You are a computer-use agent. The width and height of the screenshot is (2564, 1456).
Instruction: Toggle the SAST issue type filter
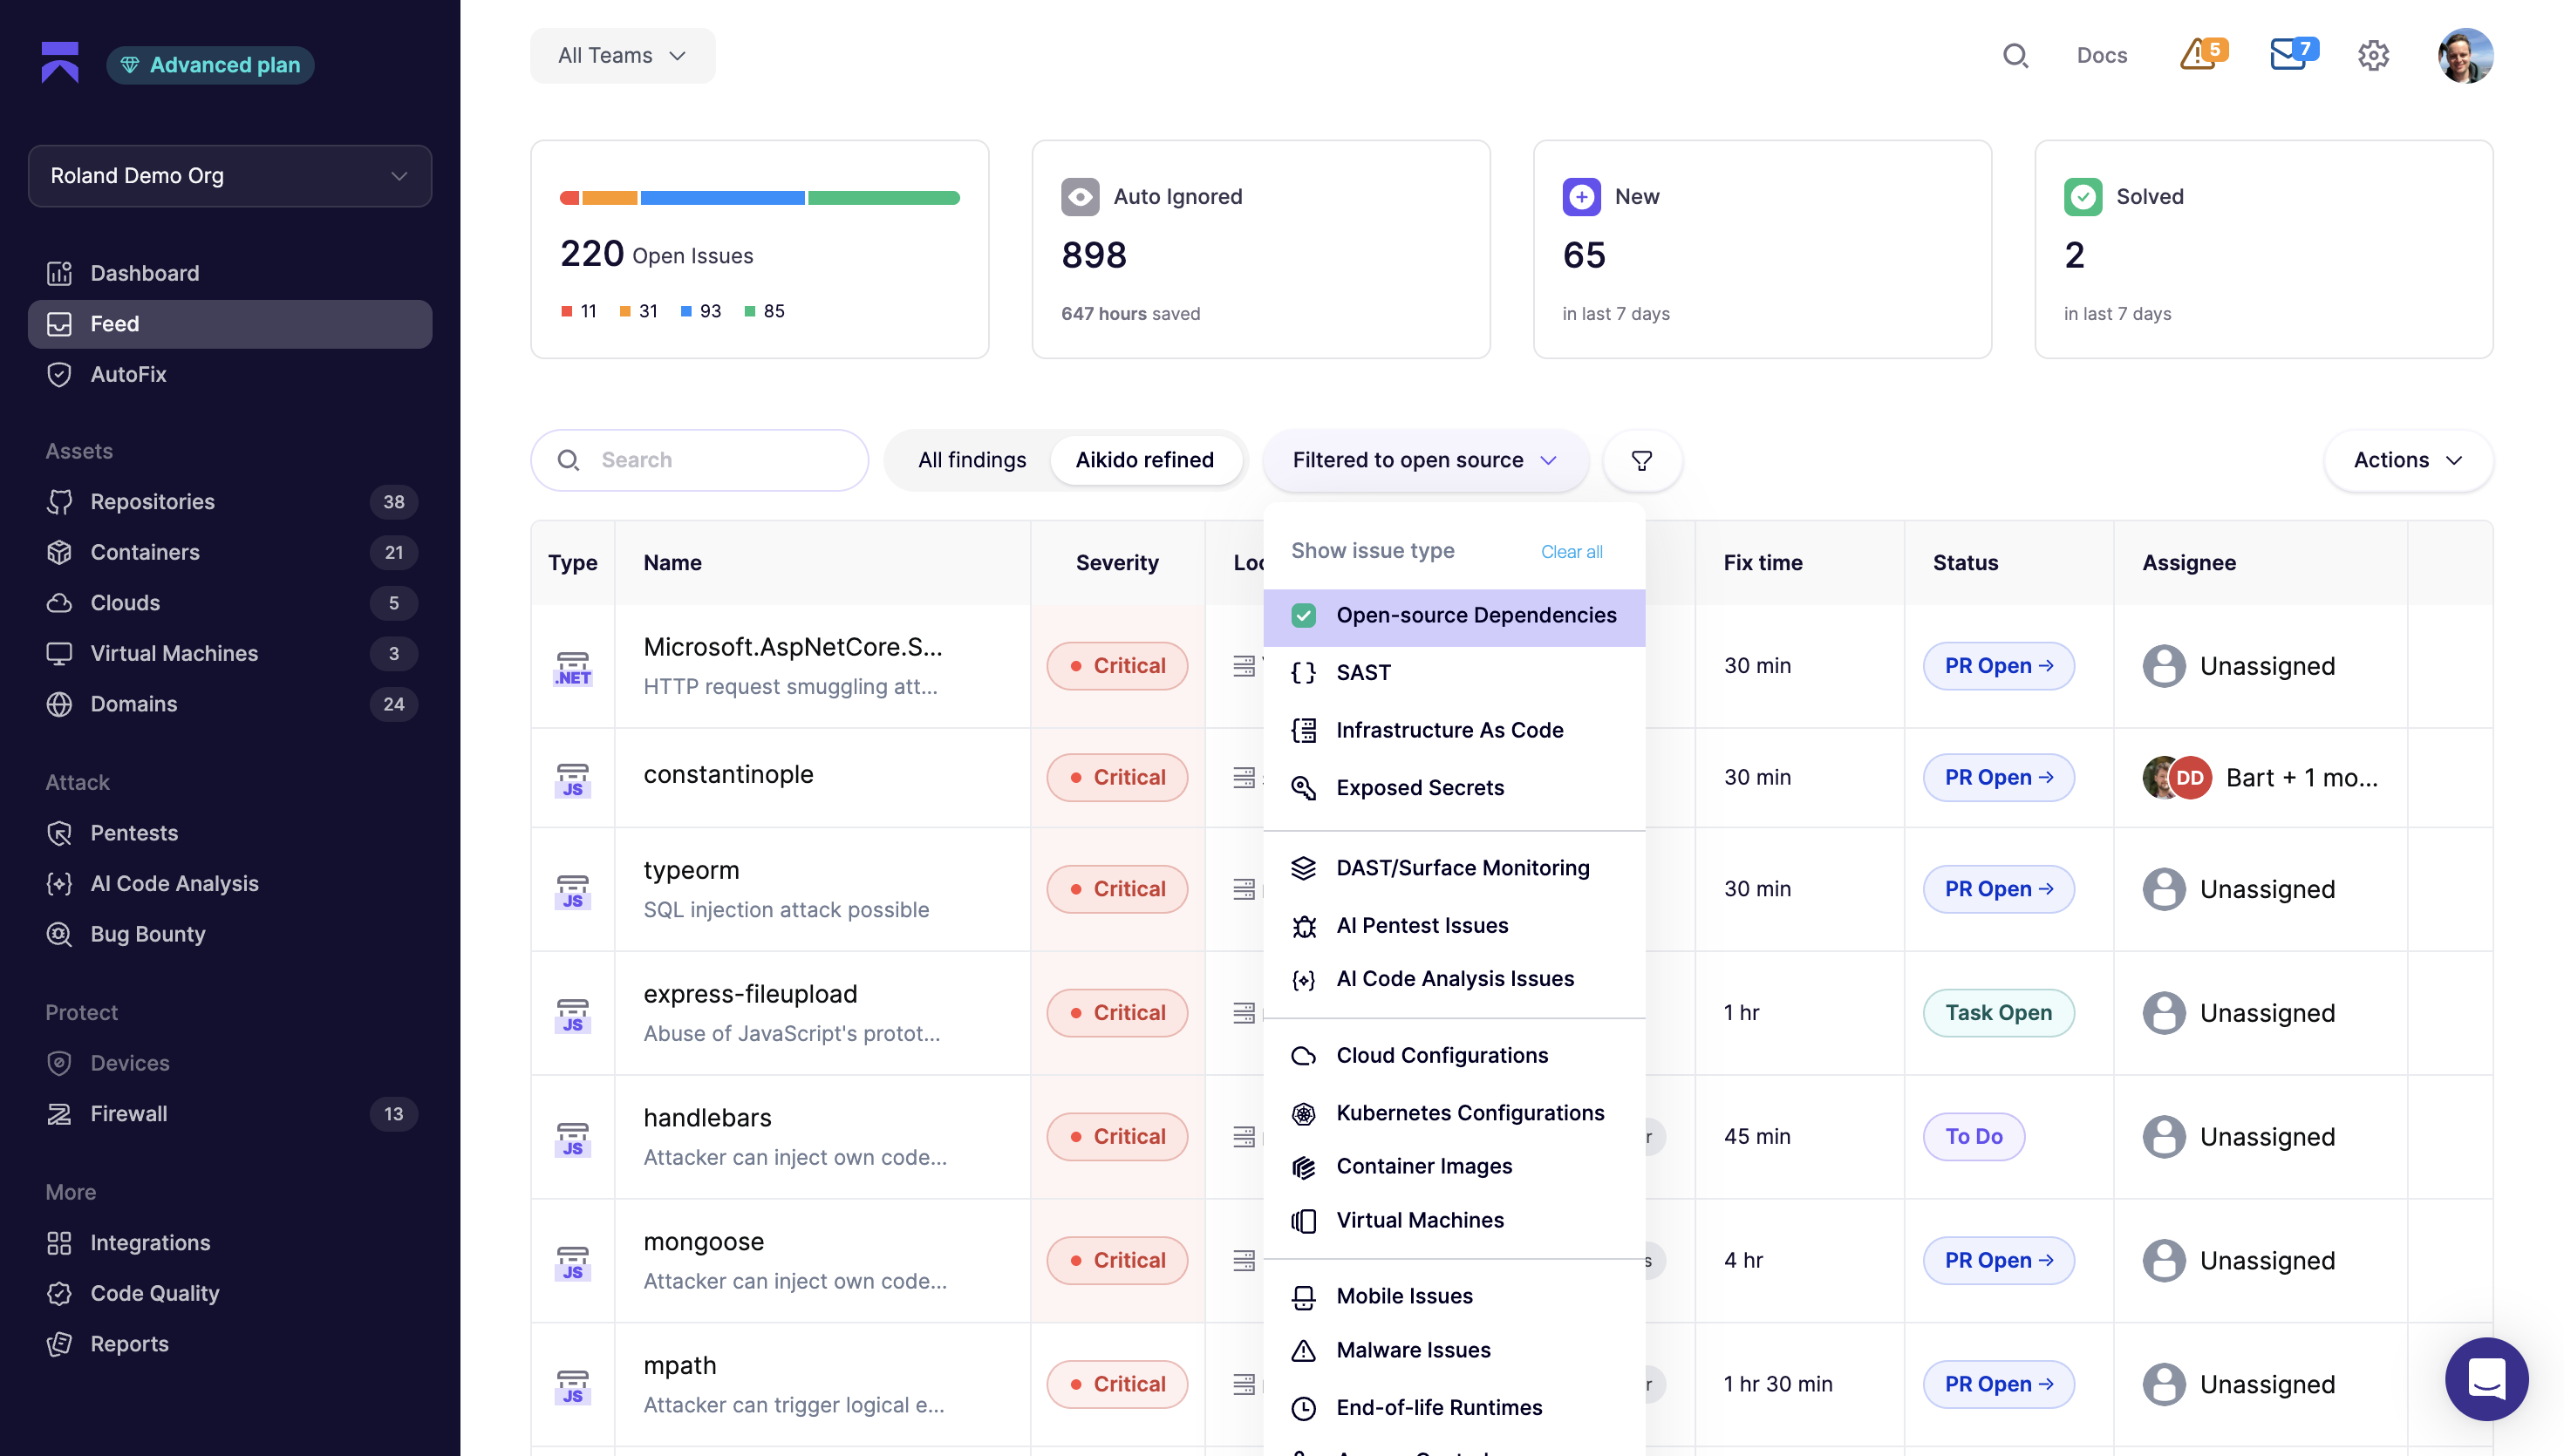pos(1454,673)
